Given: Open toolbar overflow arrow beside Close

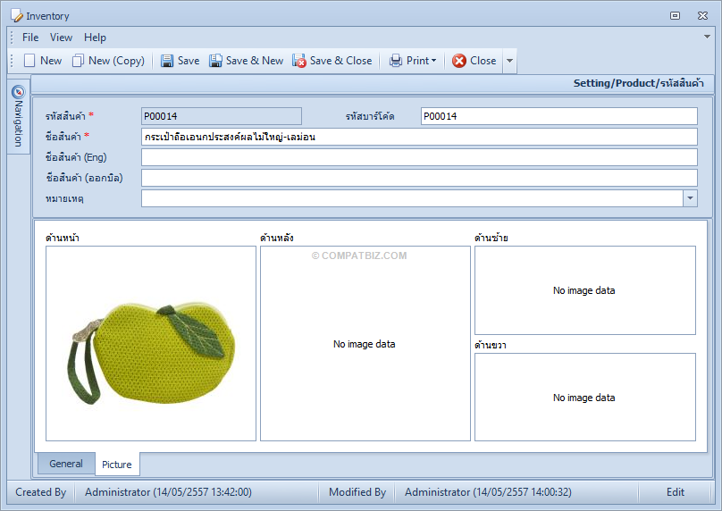Looking at the screenshot, I should pos(509,61).
